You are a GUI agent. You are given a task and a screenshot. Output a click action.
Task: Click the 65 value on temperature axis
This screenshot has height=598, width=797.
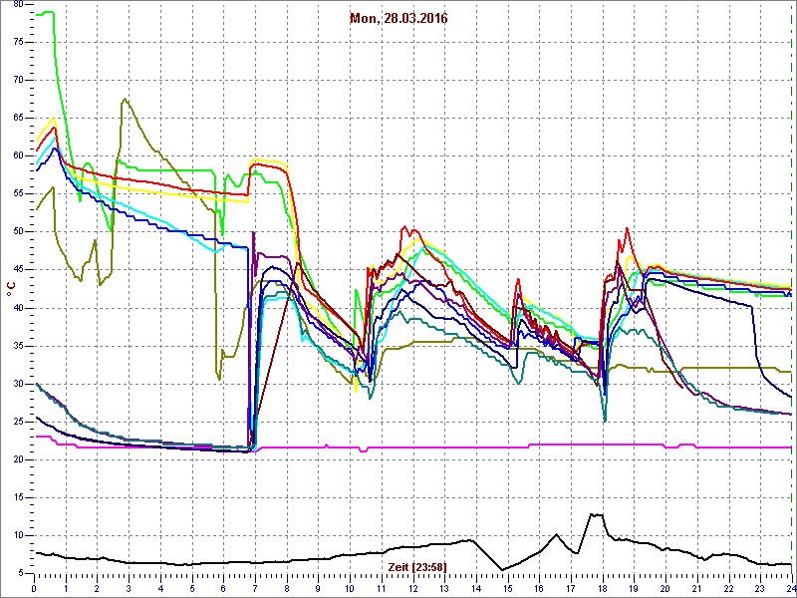pyautogui.click(x=18, y=118)
